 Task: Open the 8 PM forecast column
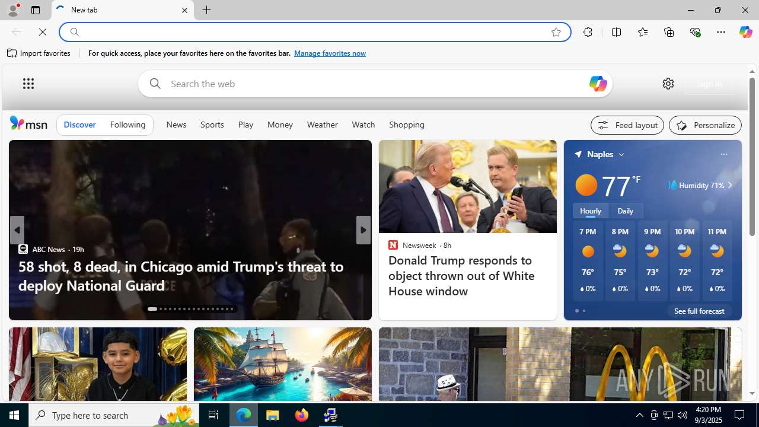(x=620, y=261)
